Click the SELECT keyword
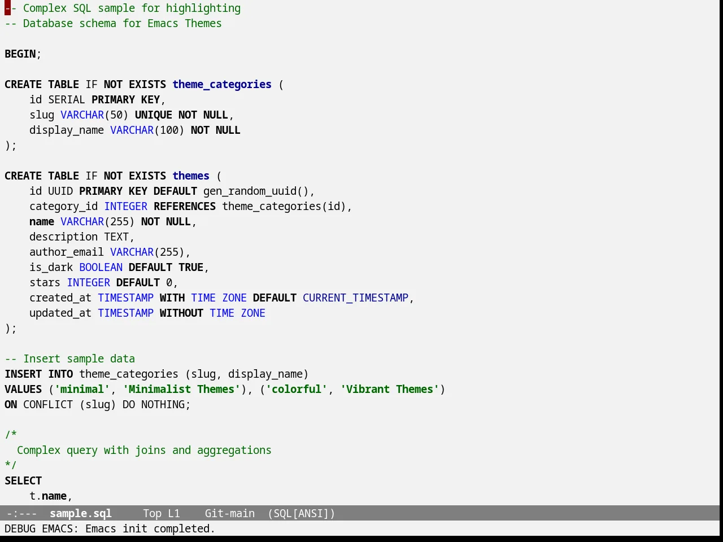 pos(23,480)
